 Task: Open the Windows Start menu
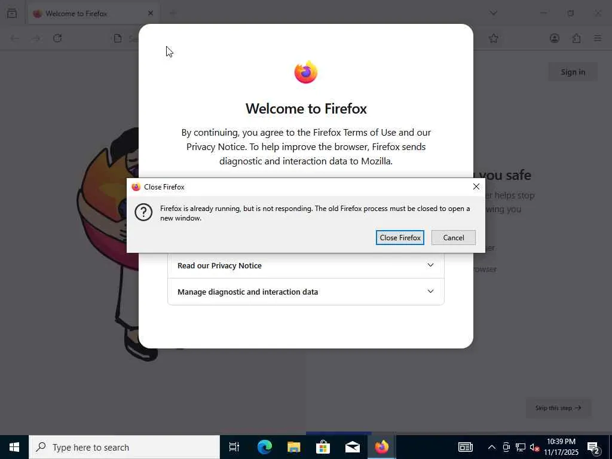click(14, 447)
